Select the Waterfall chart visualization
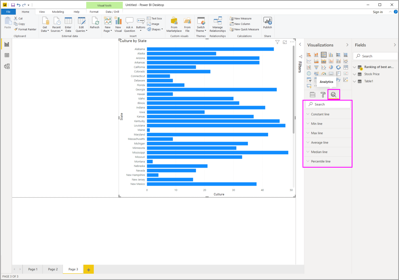 [309, 67]
